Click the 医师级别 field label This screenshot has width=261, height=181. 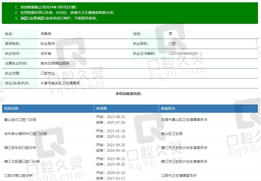point(13,44)
